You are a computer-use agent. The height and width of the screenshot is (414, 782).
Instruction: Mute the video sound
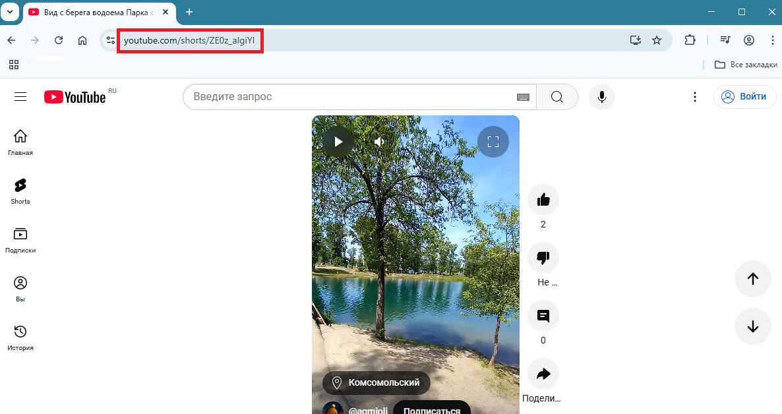pos(379,142)
